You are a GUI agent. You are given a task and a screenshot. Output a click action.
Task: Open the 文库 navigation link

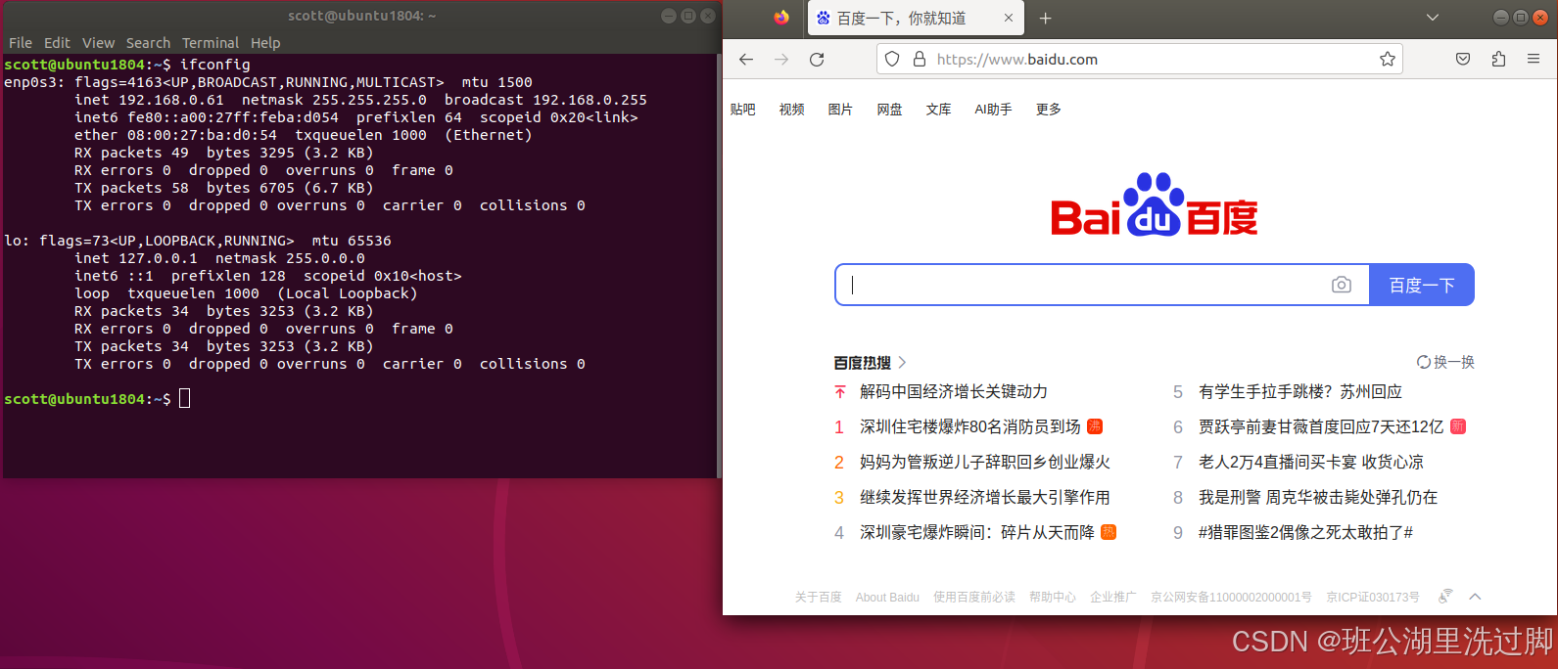tap(939, 110)
